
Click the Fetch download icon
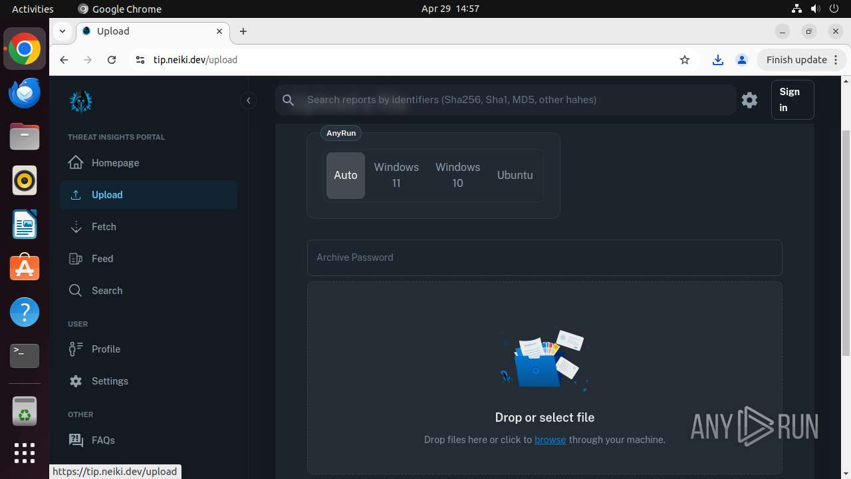(x=76, y=227)
